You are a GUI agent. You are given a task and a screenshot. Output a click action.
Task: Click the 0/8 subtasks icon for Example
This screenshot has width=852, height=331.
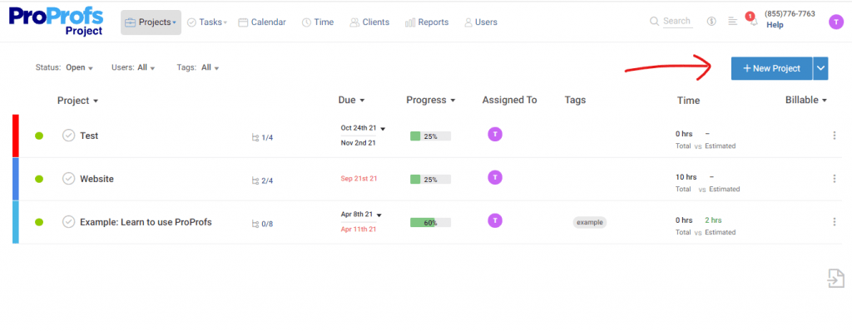click(262, 224)
